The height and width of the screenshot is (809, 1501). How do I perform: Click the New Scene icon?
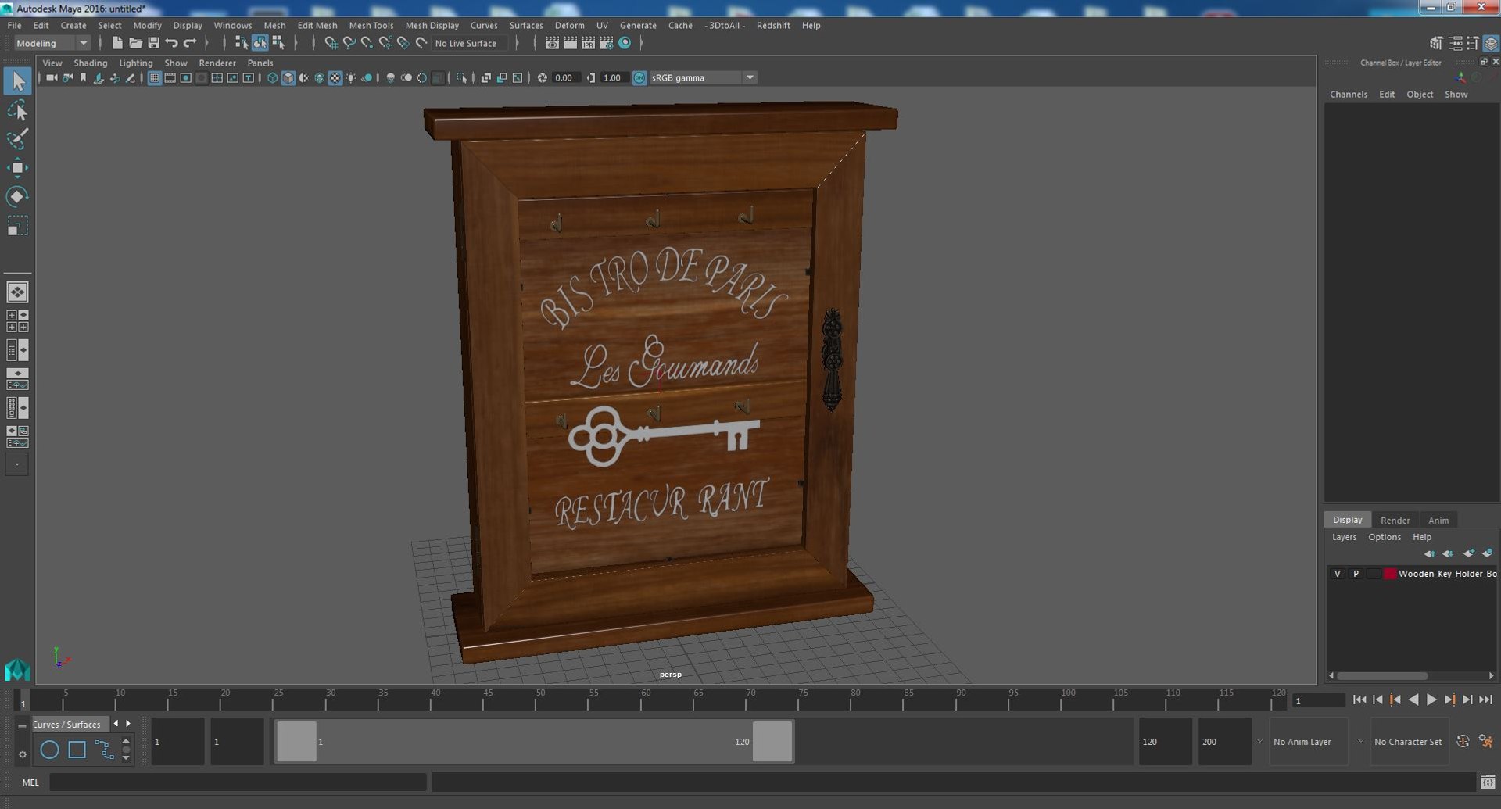117,43
